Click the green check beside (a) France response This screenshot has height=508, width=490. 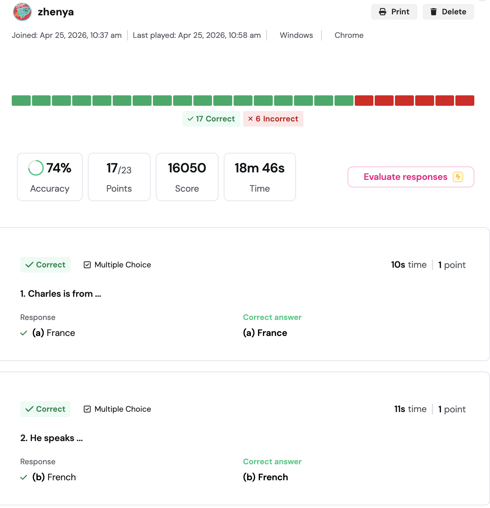point(24,333)
